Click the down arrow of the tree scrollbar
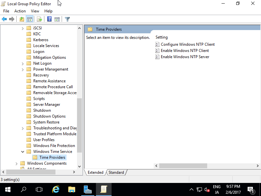261x196 pixels. (x=79, y=166)
